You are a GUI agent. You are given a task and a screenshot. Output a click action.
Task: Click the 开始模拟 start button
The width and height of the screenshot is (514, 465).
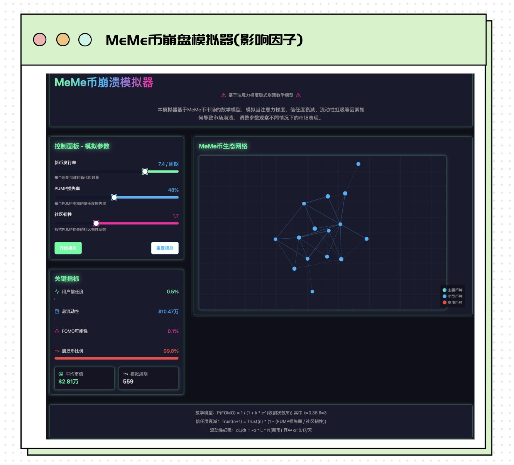68,248
